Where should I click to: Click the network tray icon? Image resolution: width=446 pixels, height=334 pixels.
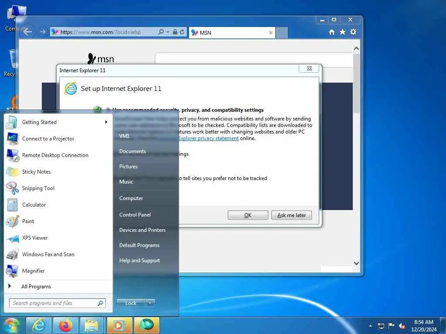click(x=381, y=326)
